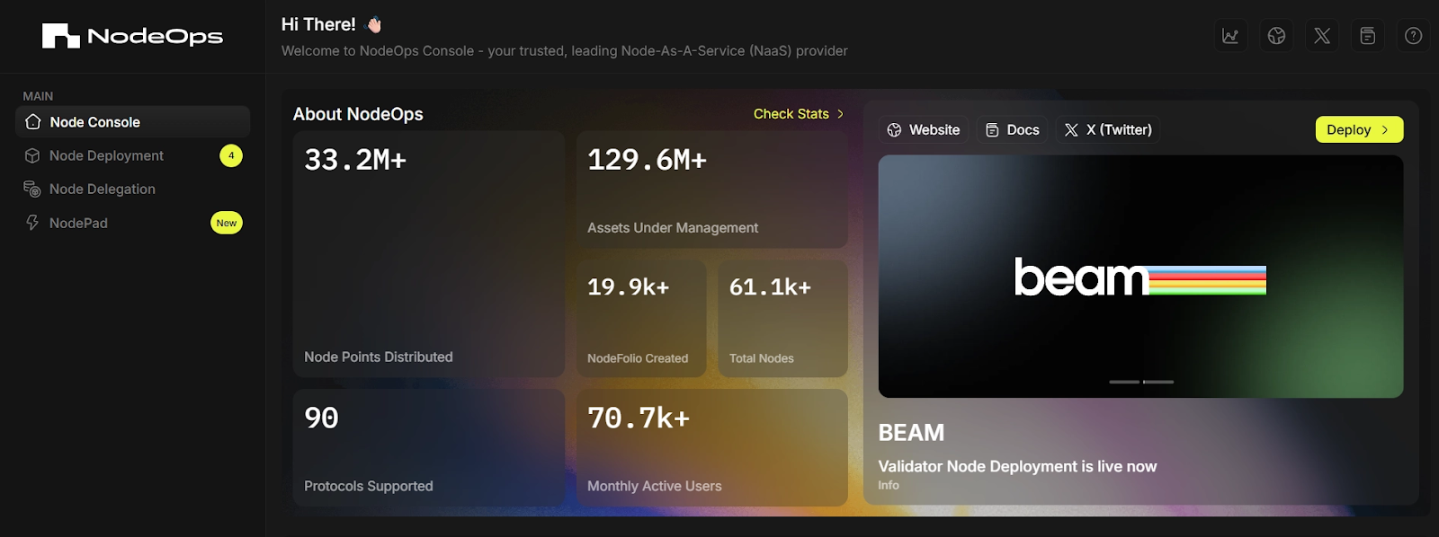Open Node Deployment in the sidebar
The image size is (1439, 537).
(x=132, y=155)
